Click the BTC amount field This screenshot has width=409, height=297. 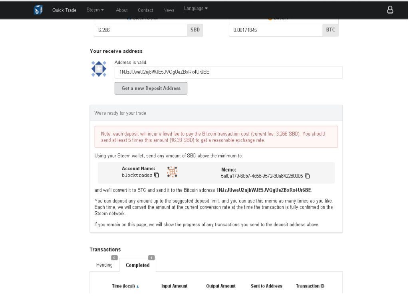276,30
